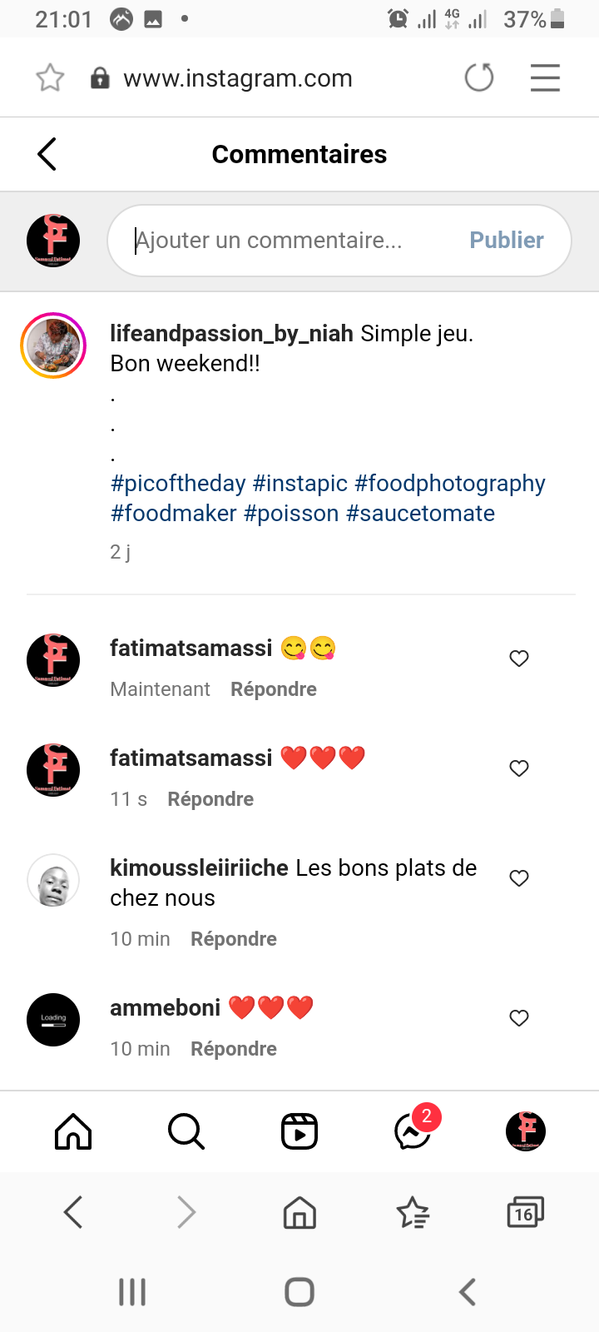Open the browser hamburger menu
Screen dimensions: 599x1332
coord(545,78)
